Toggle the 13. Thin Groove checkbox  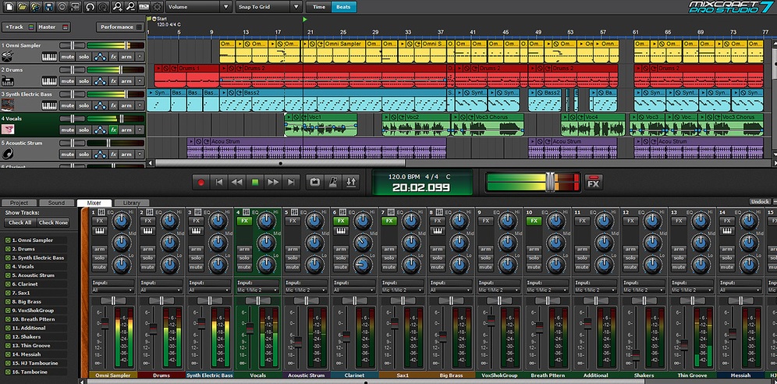(8, 346)
